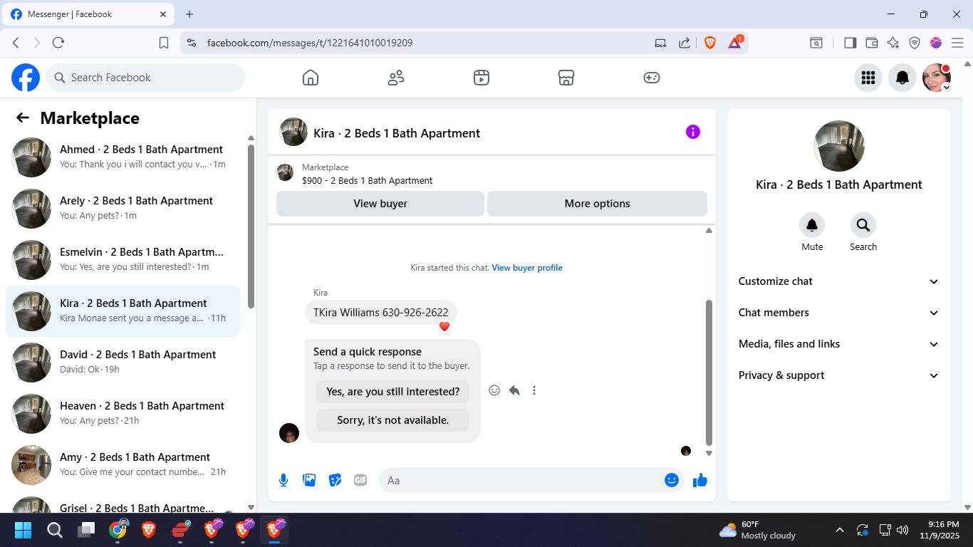Viewport: 973px width, 547px height.
Task: Open David's apartment conversation
Action: pyautogui.click(x=123, y=363)
